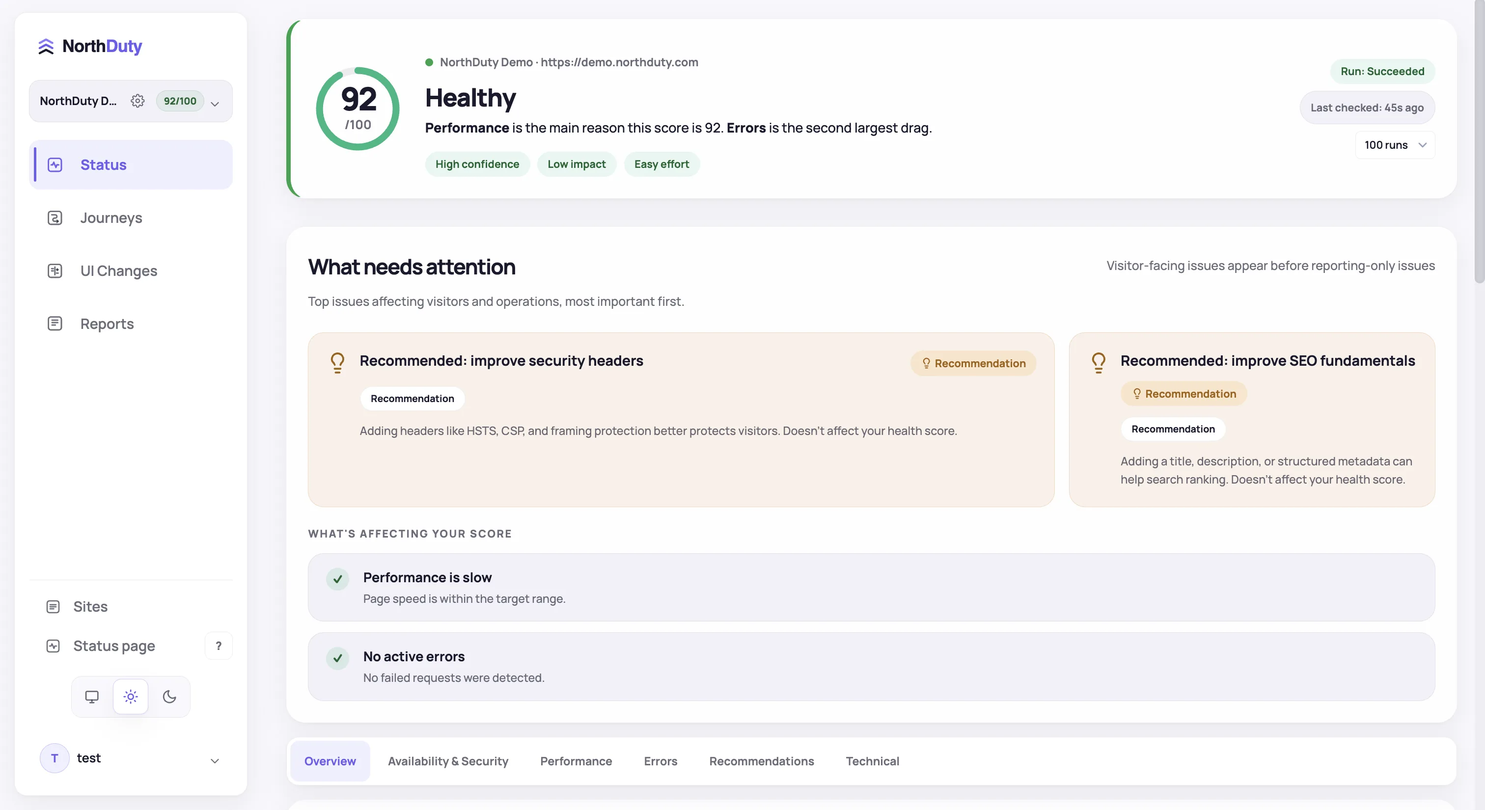Click the Sites icon in sidebar
The width and height of the screenshot is (1485, 810).
click(x=53, y=607)
